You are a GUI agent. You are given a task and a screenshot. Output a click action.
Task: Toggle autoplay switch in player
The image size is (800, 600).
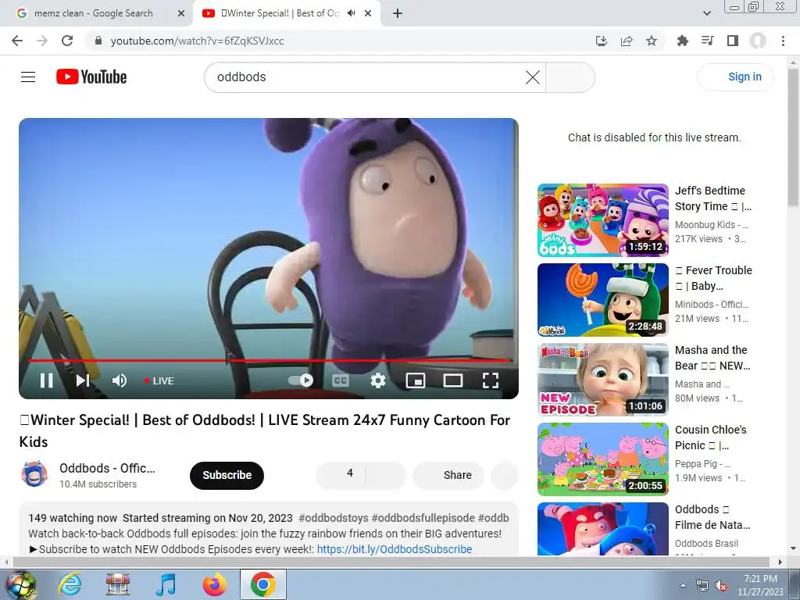coord(301,380)
